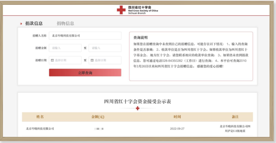
Task: Click the 时间 column header
Action: click(177, 117)
